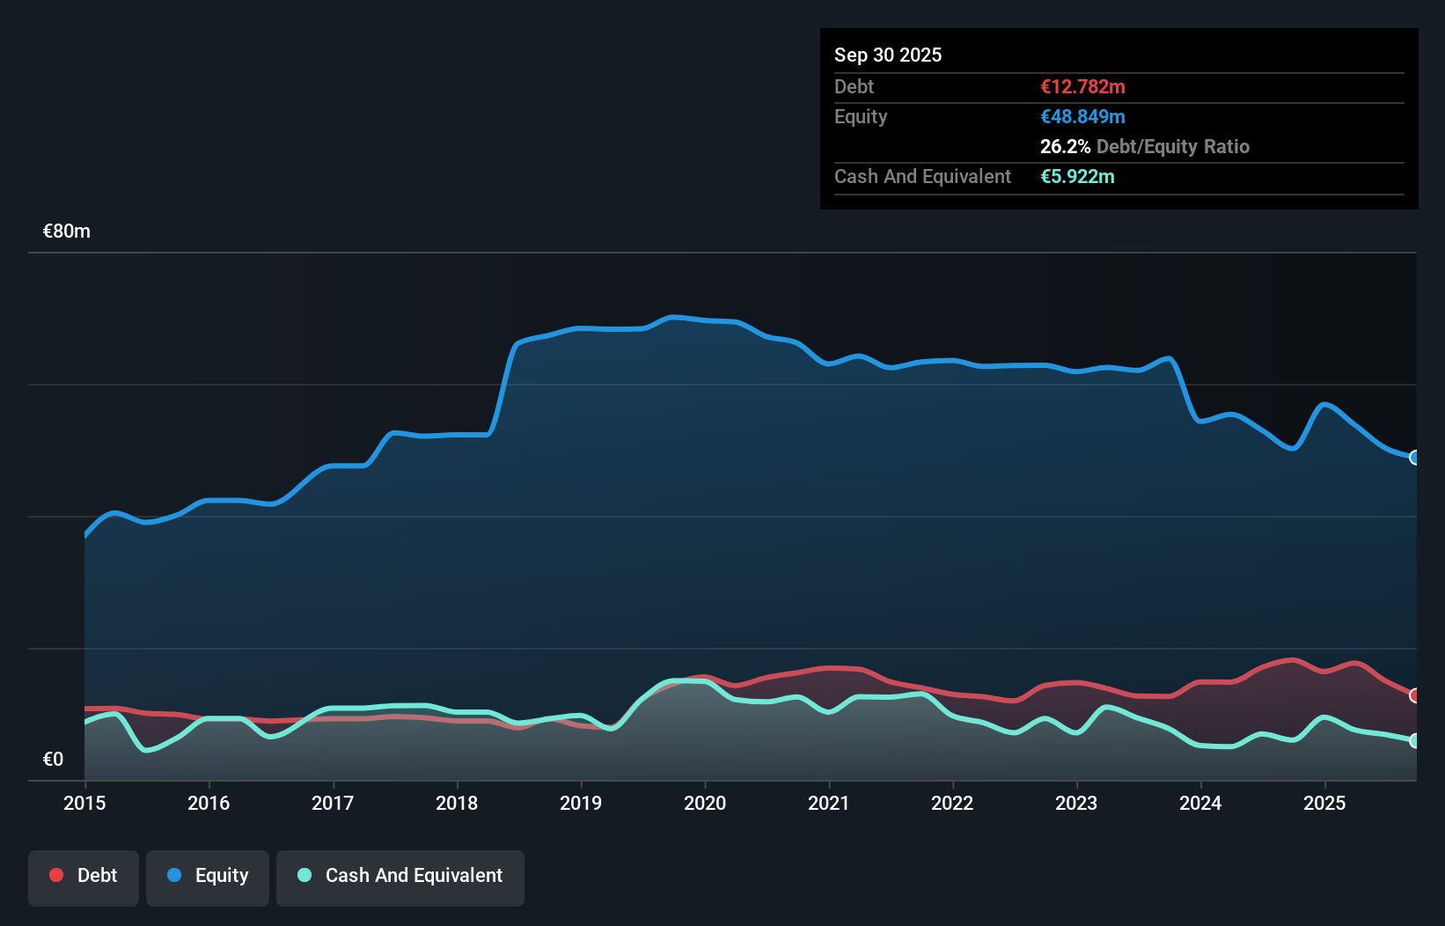Click the Equity value €48.849m in tooltip

(1082, 115)
